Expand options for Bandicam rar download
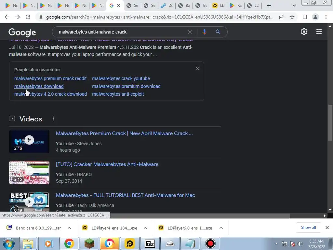 pyautogui.click(x=69, y=228)
